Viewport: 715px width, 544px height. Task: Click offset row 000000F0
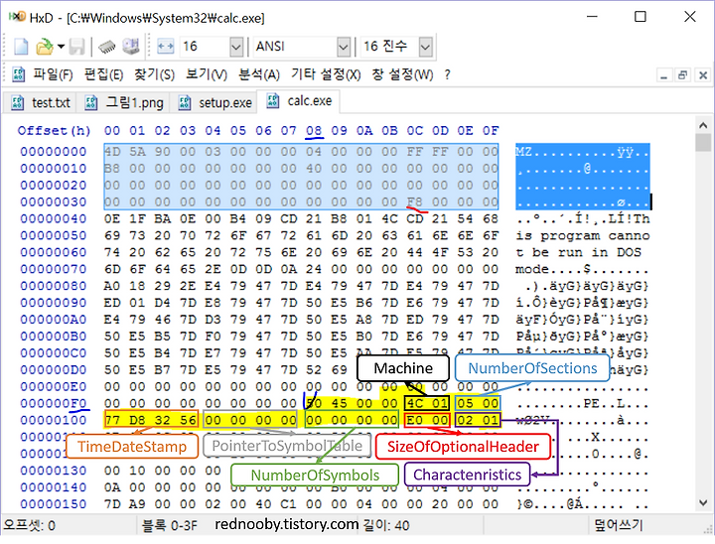[x=53, y=404]
